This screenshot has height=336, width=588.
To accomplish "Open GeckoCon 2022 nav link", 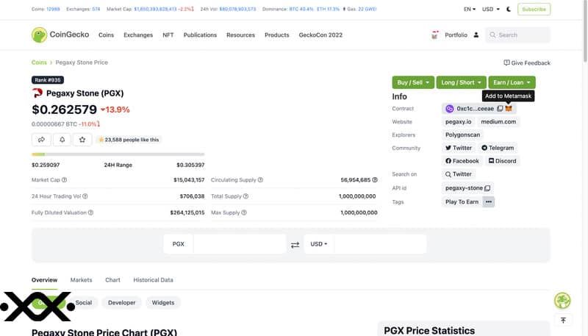I will pos(320,35).
